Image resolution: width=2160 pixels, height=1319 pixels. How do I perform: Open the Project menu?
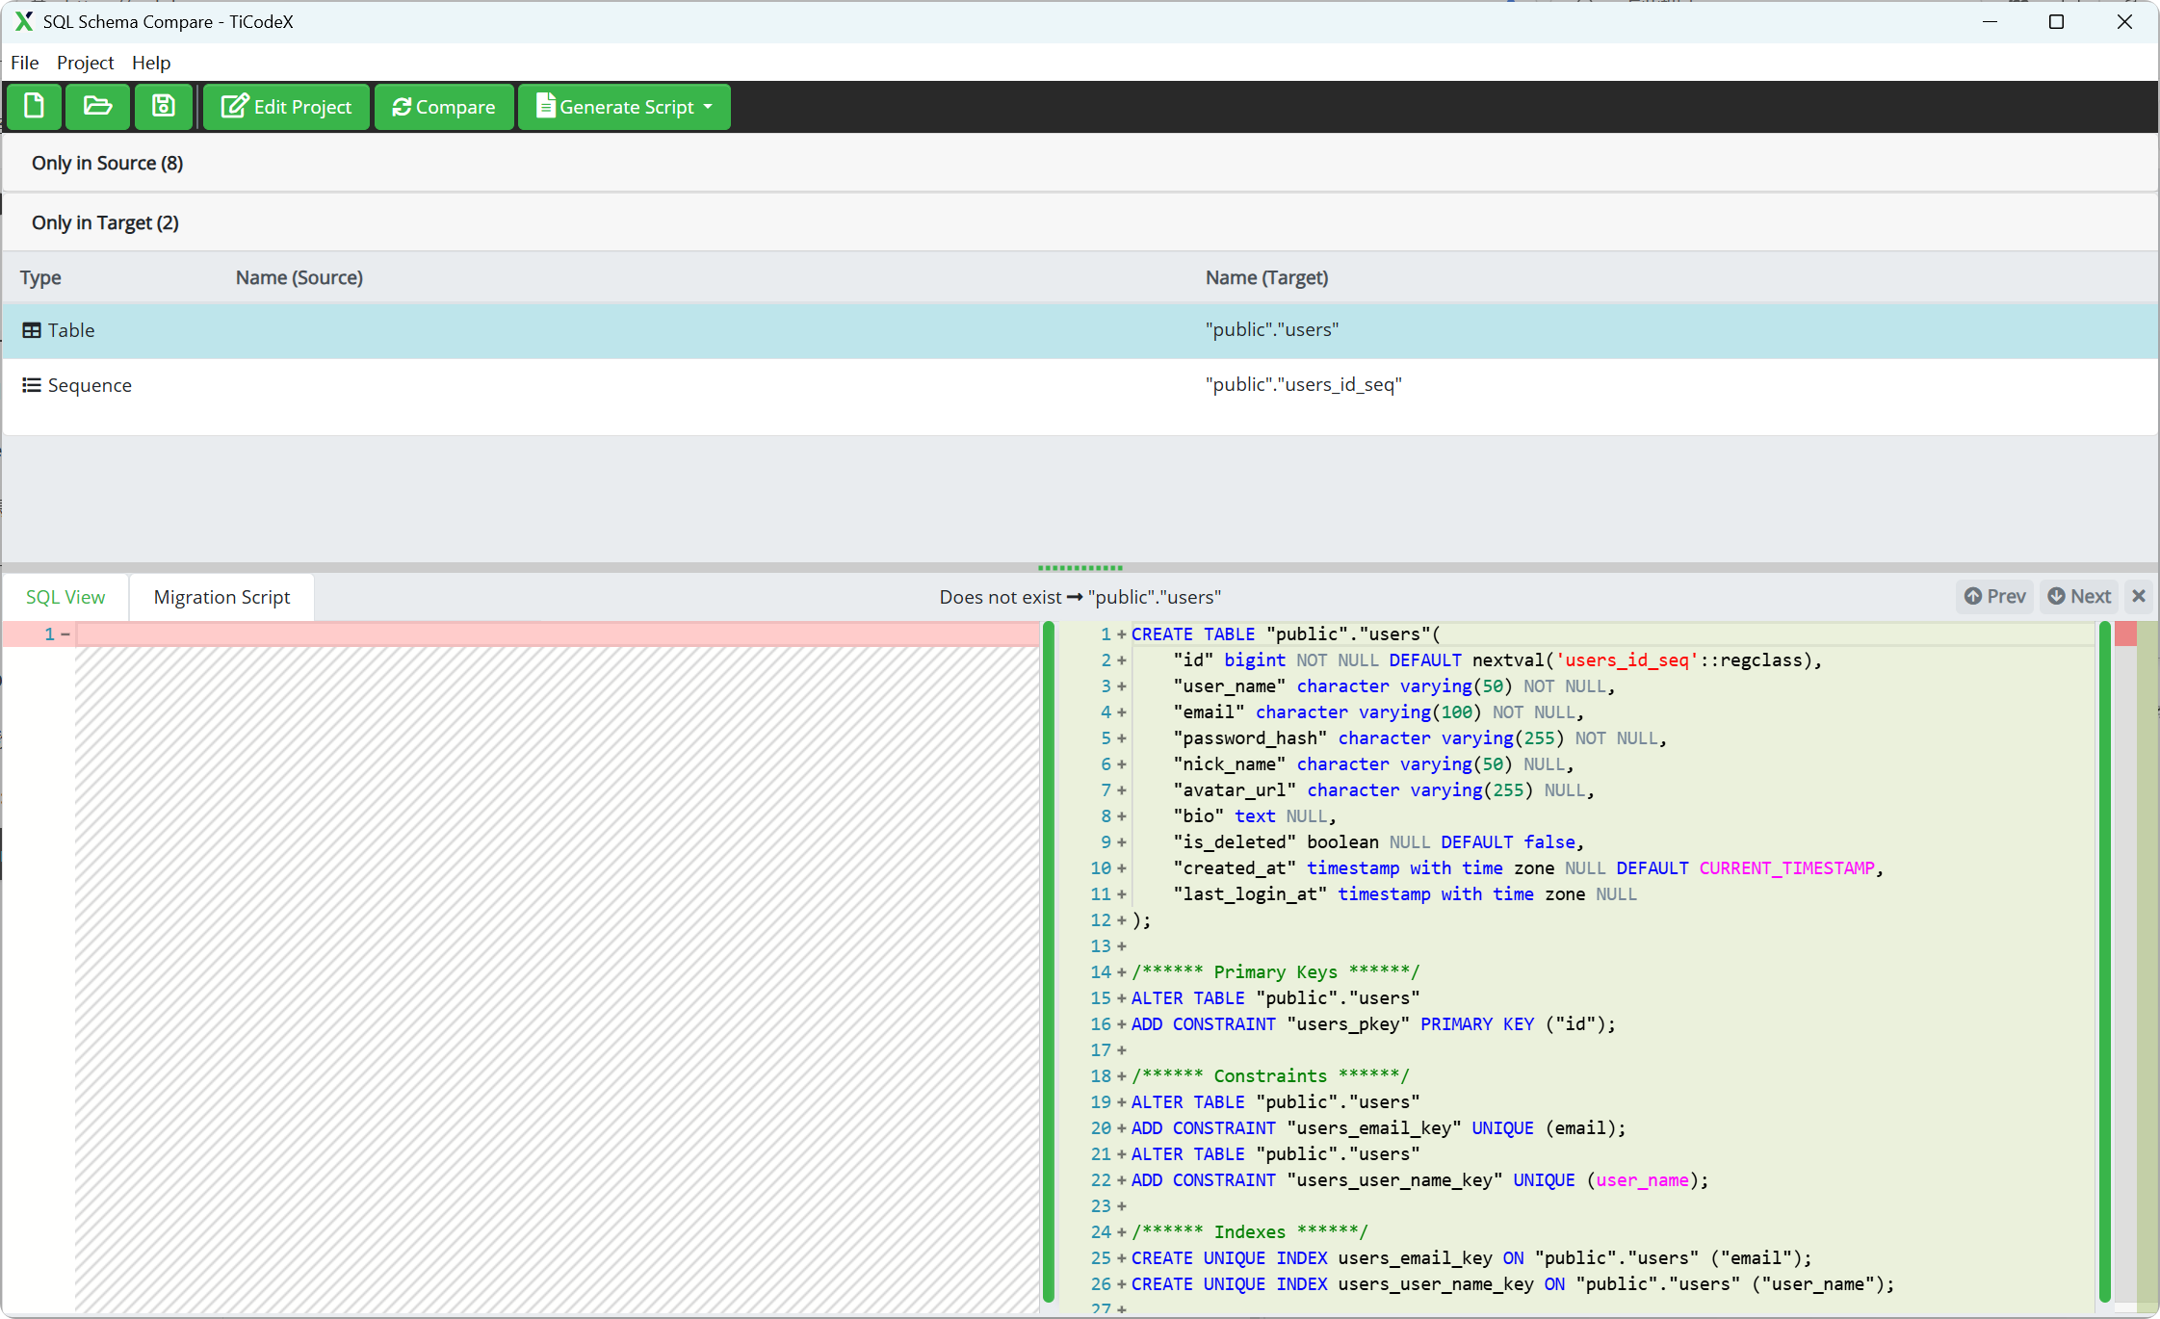tap(85, 63)
